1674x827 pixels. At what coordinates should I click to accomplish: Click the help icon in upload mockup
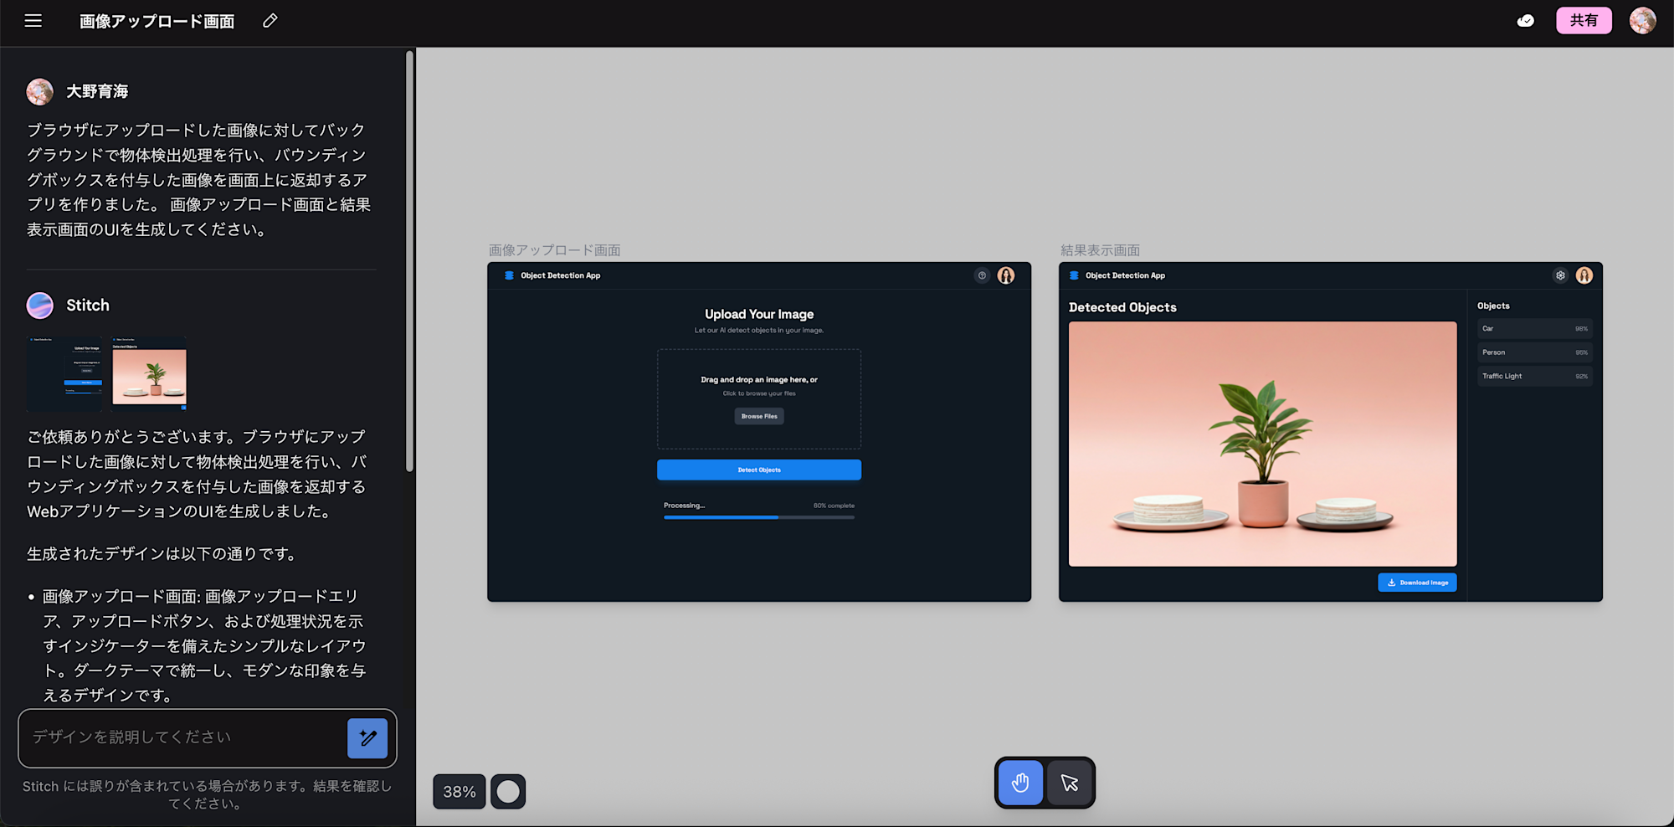coord(982,275)
